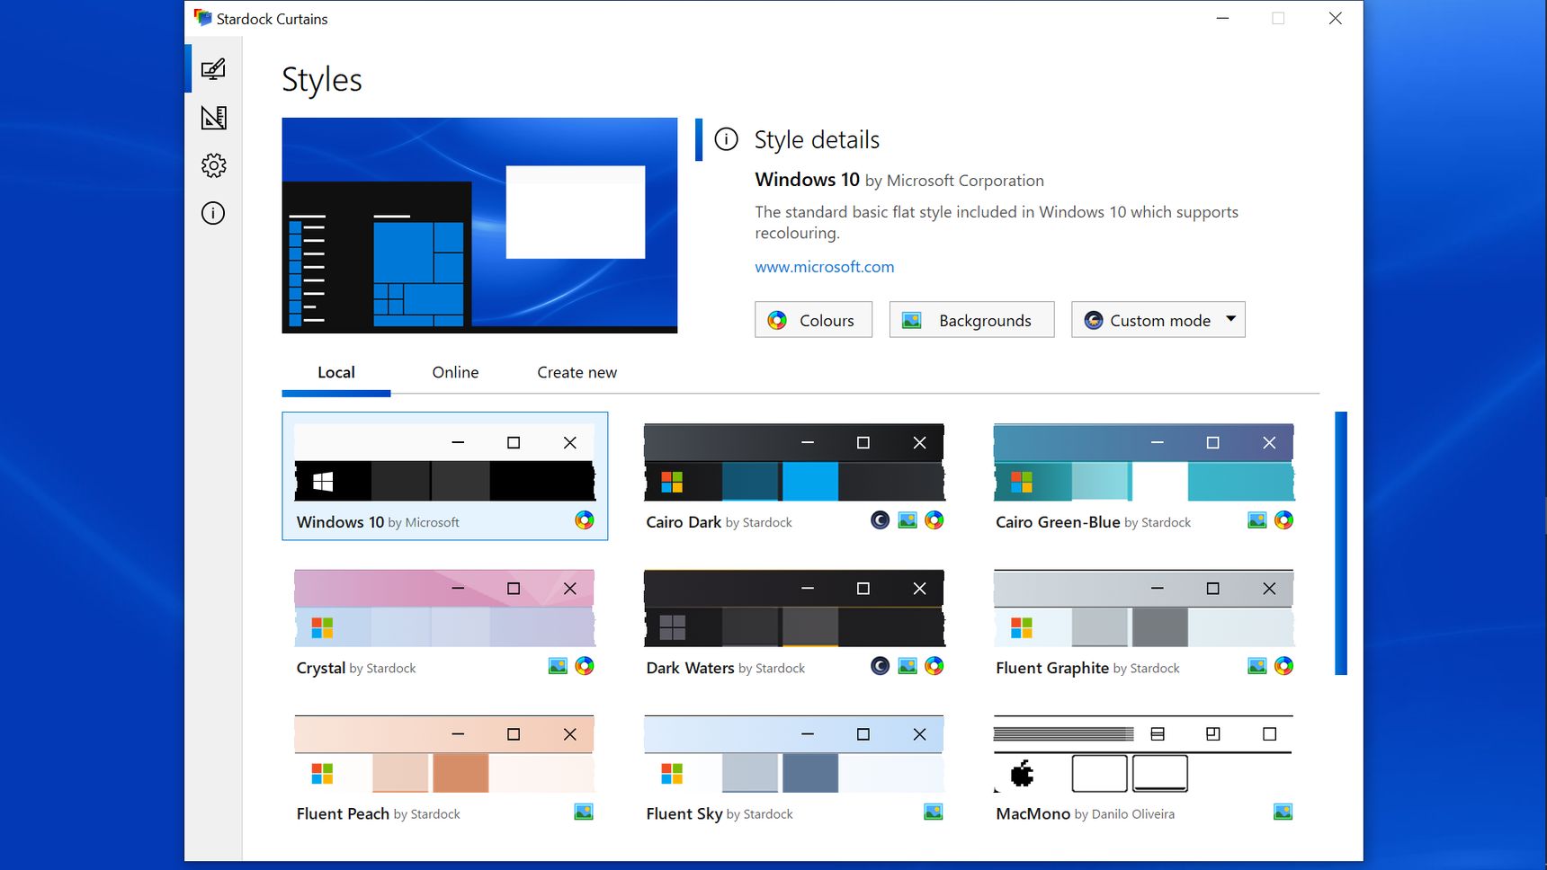This screenshot has height=870, width=1547.
Task: Open the Styles page sidebar icon
Action: point(213,69)
